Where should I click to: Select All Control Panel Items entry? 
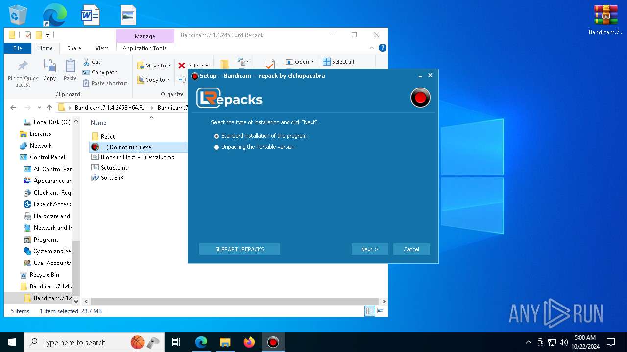click(48, 169)
